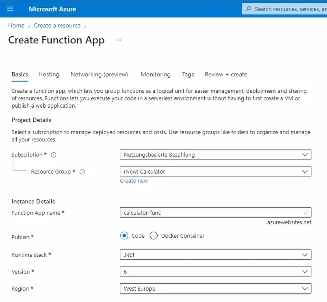Open the ellipsis menu beside Create Function App

(119, 40)
